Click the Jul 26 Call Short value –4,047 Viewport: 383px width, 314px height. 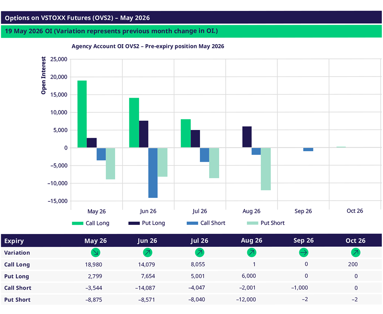pyautogui.click(x=197, y=288)
